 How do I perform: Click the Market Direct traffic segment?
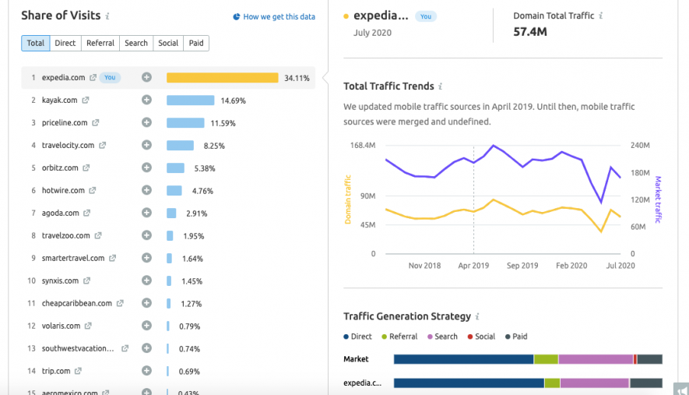tap(463, 359)
